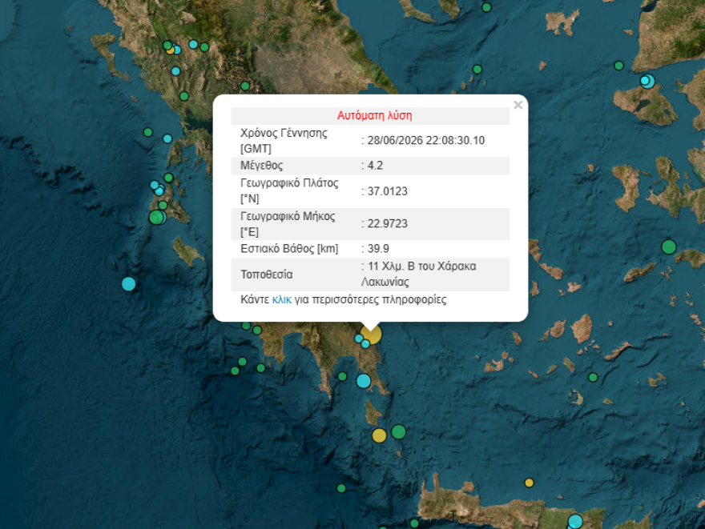Select the small cyan marker just below the yellow epicenter
Viewport: 705px width, 529px height.
(365, 343)
